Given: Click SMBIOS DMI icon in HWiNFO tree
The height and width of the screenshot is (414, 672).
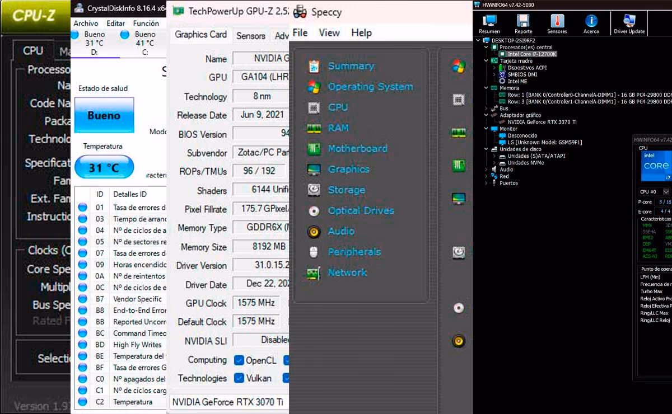Looking at the screenshot, I should pos(502,74).
